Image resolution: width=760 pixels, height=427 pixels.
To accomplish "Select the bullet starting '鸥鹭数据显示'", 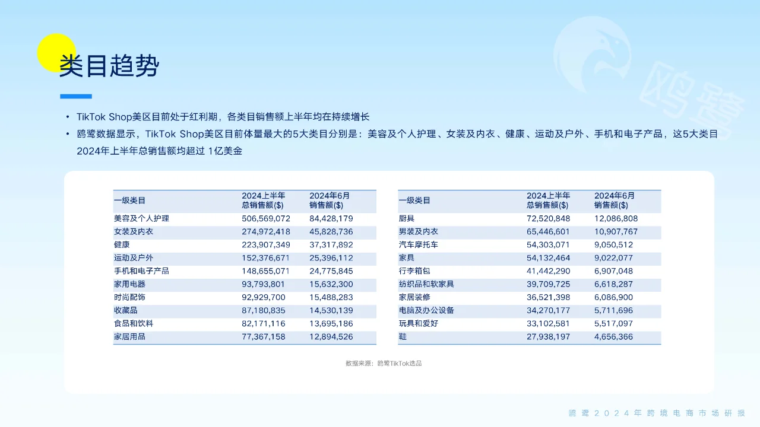I will point(397,142).
